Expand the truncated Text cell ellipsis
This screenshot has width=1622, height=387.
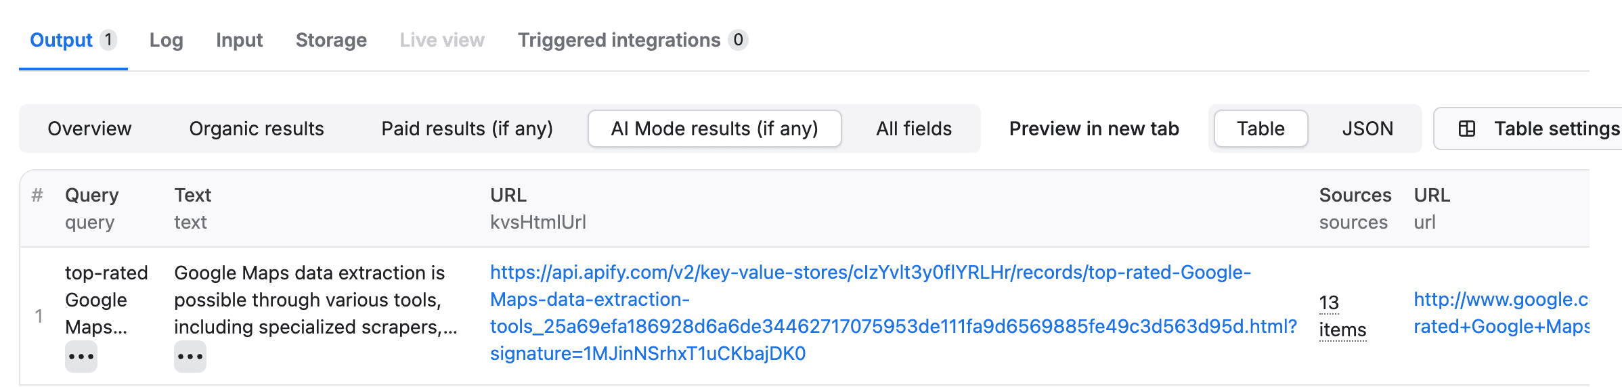pos(190,357)
